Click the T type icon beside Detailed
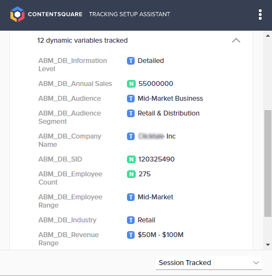 (x=131, y=61)
